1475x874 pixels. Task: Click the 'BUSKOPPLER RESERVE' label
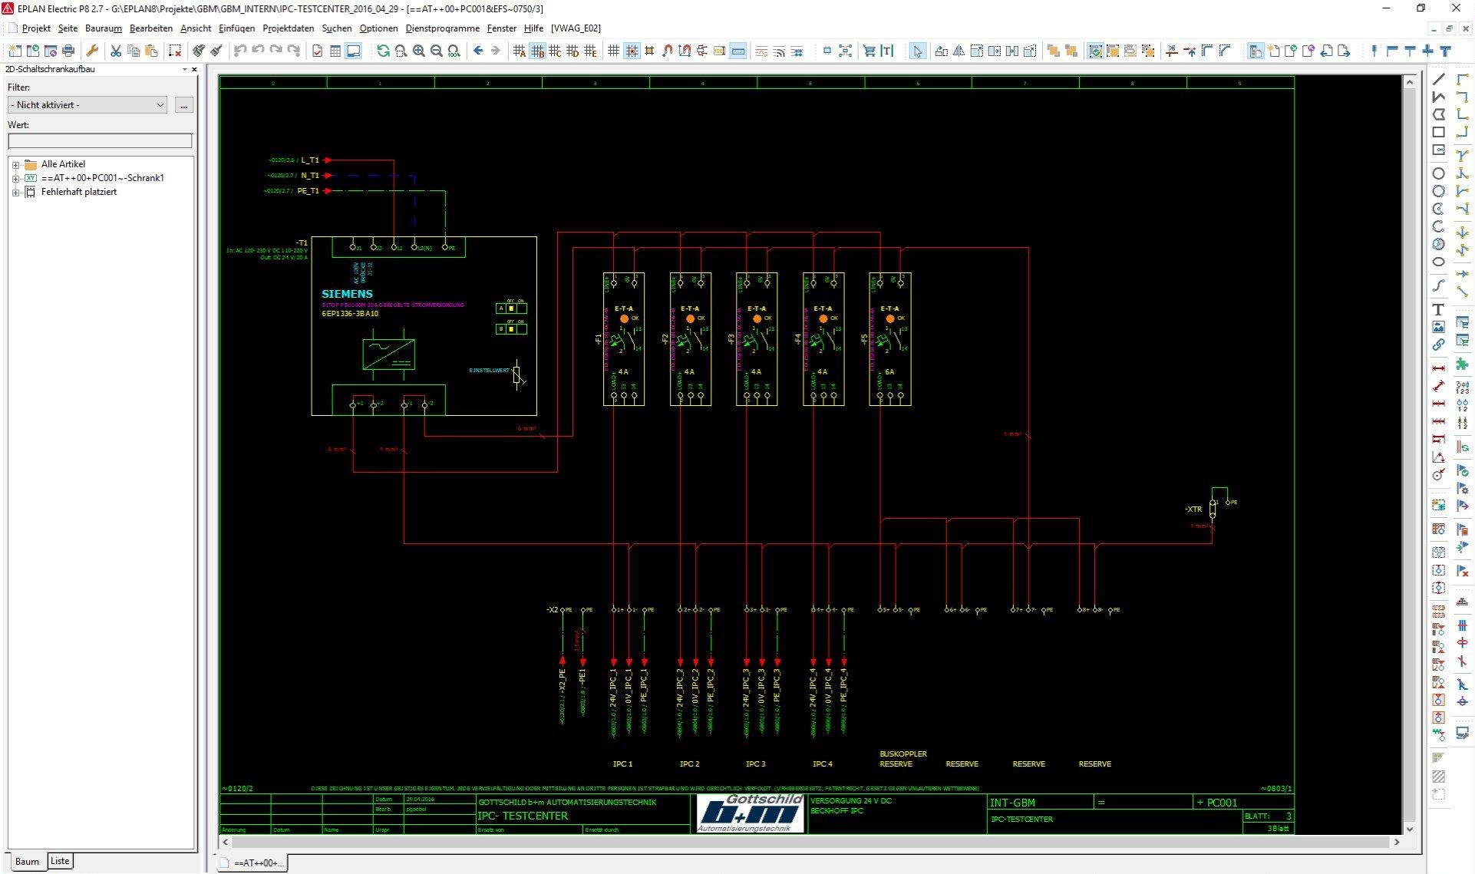coord(903,759)
